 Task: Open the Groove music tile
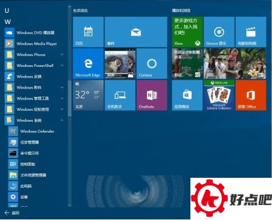tap(219, 32)
